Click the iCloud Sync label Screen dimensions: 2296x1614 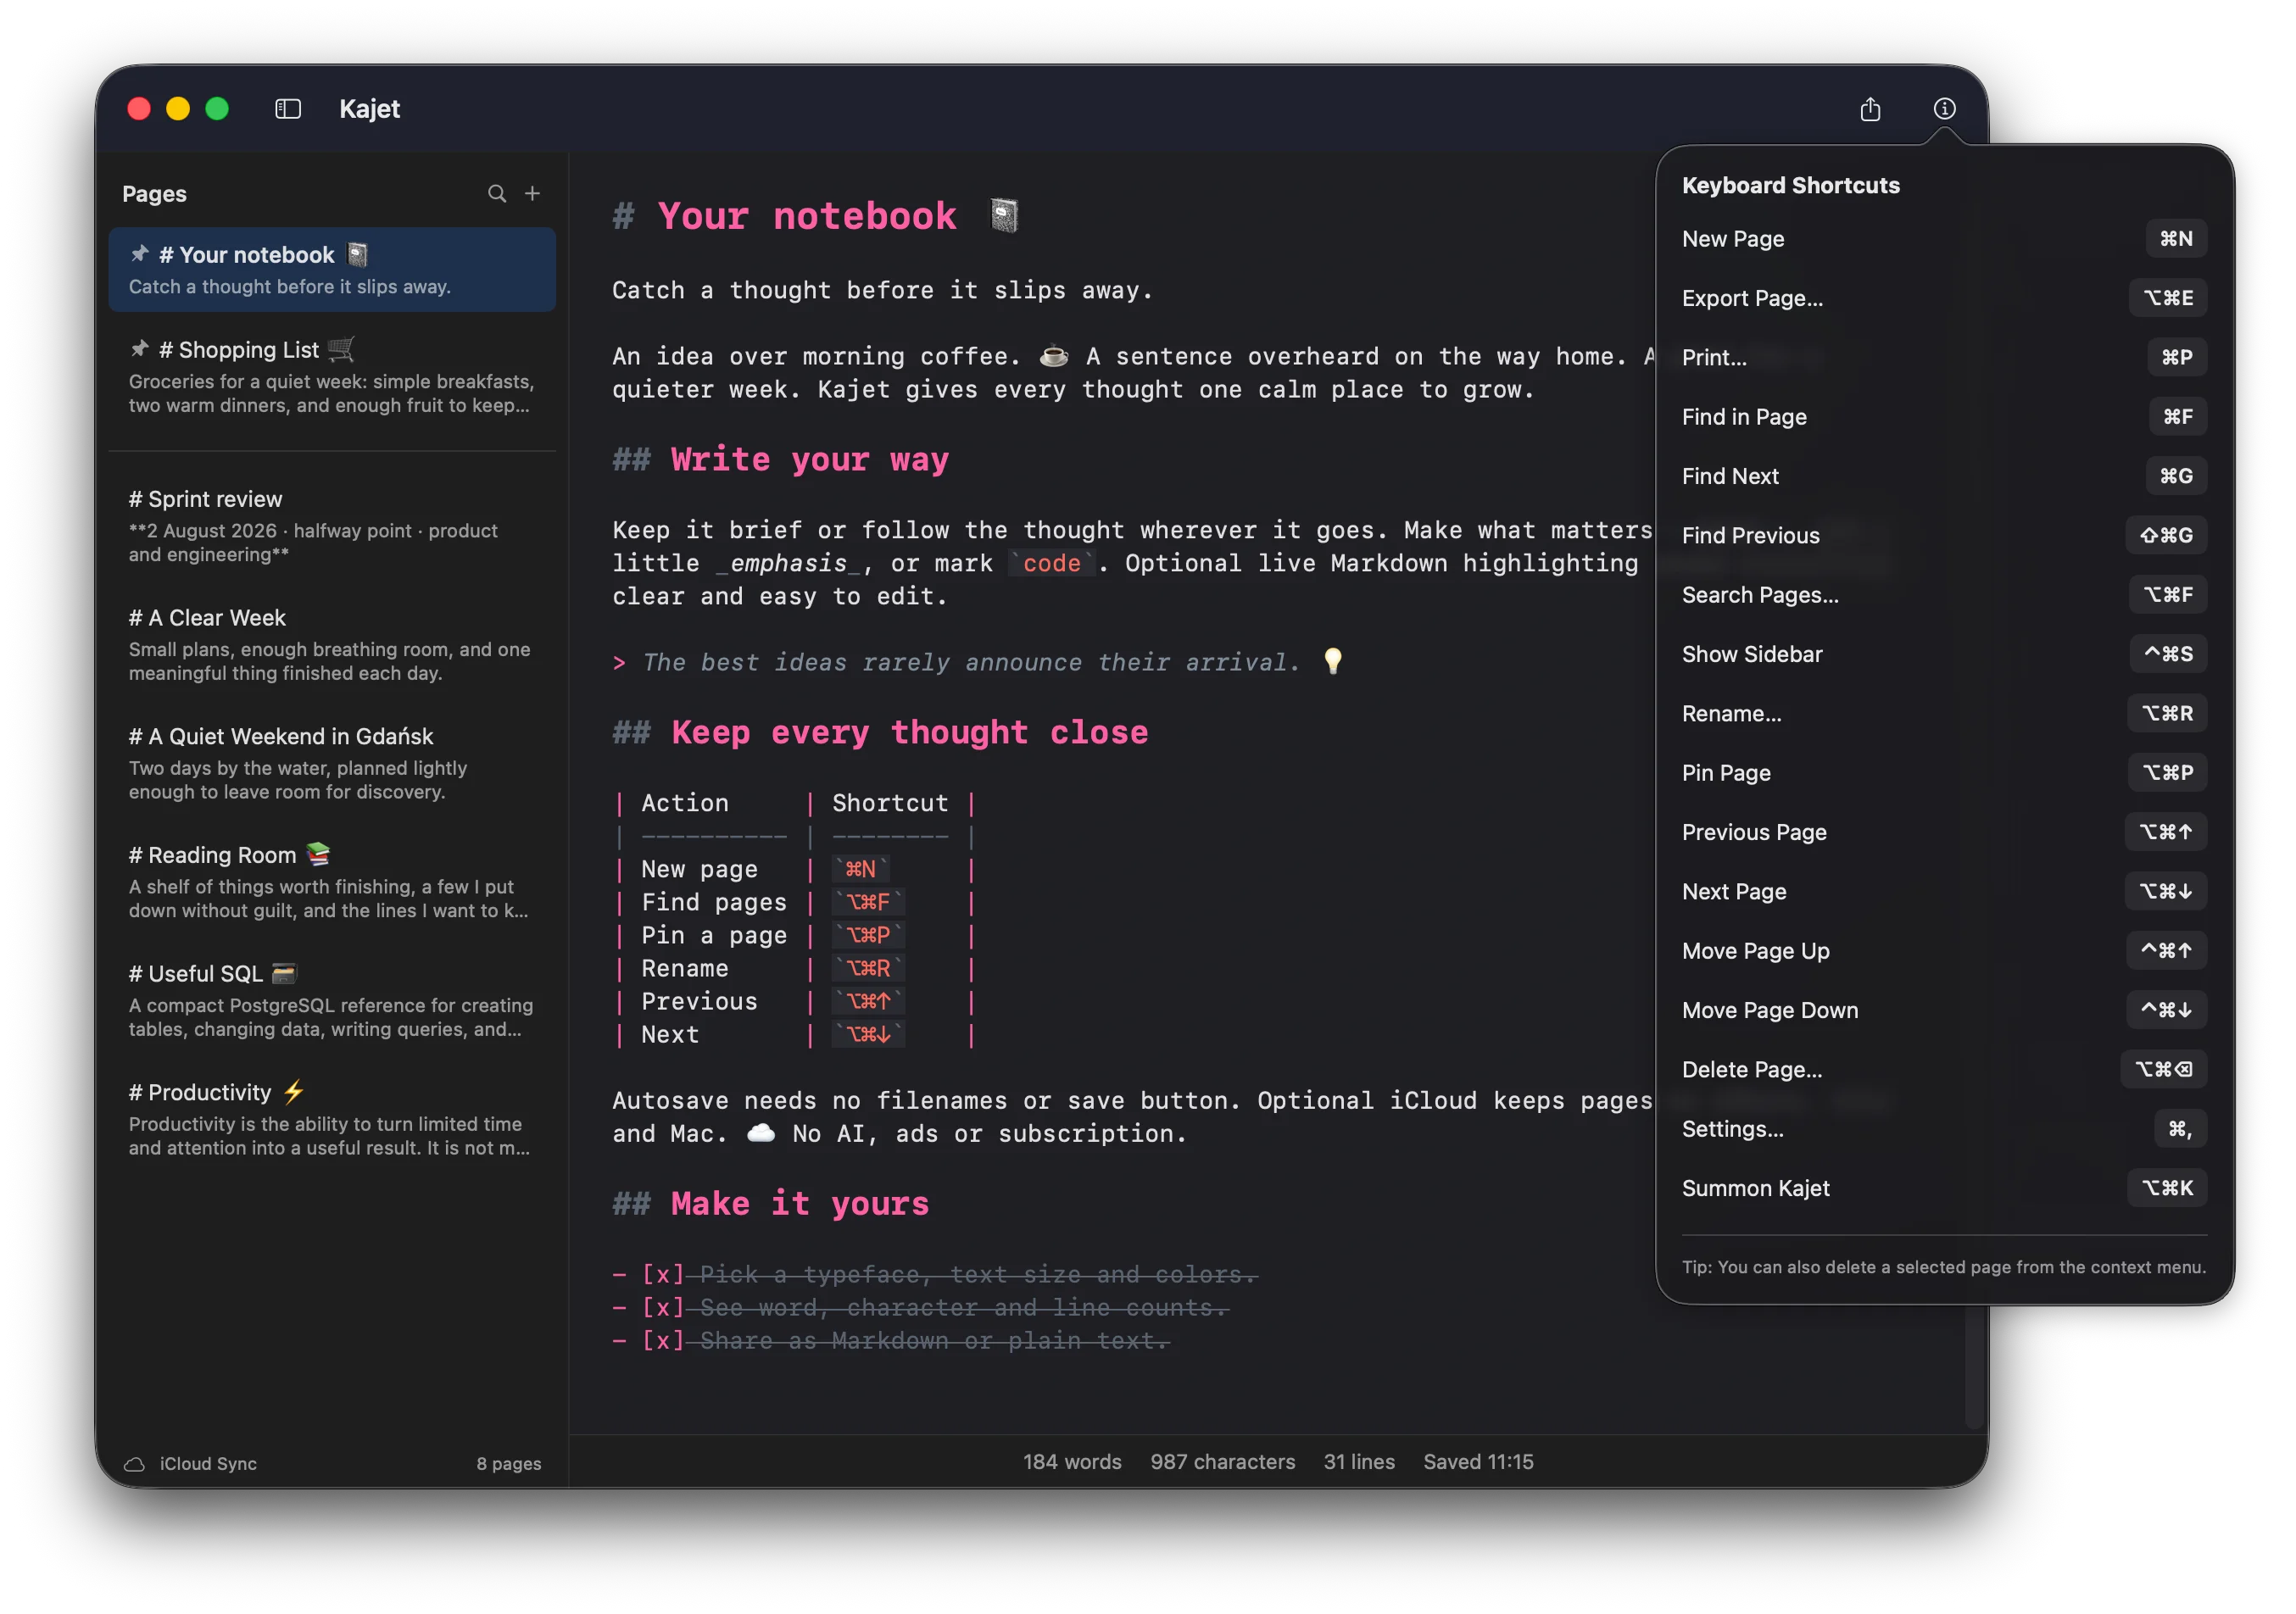(208, 1464)
